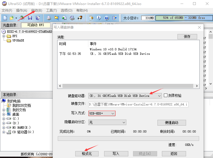213x158 pixels.
Task: Open the 操作(A) menu
Action: [x=21, y=11]
